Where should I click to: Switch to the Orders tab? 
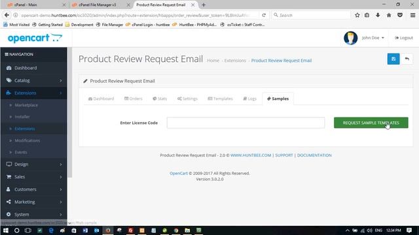pos(134,99)
